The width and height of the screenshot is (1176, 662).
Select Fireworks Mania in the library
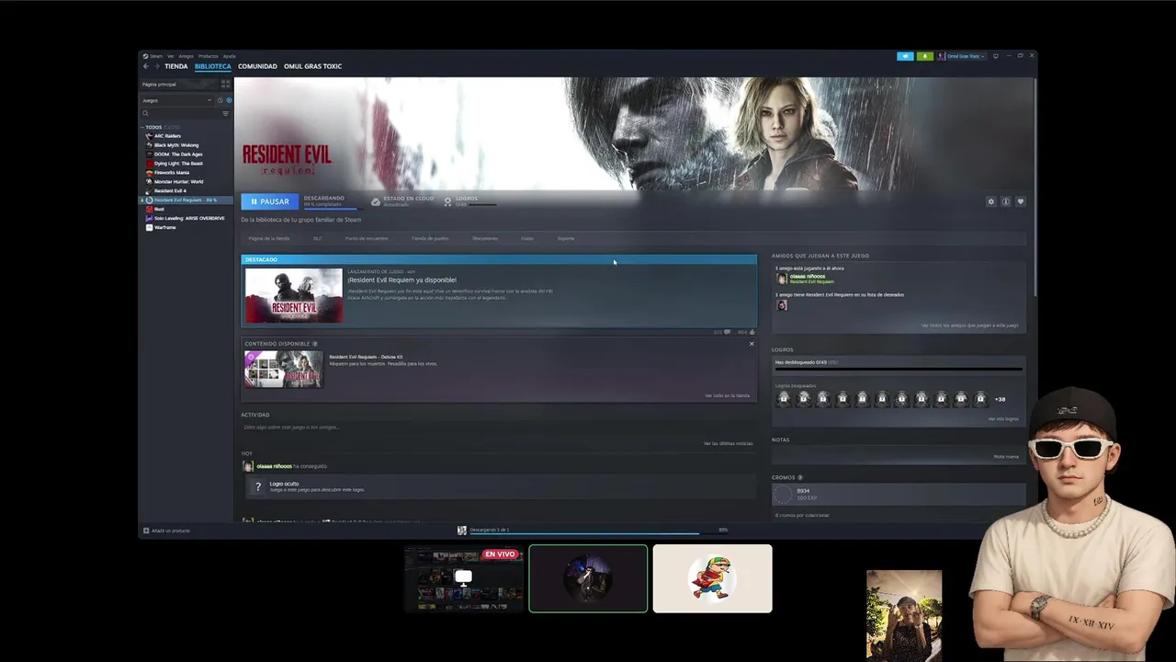point(171,173)
